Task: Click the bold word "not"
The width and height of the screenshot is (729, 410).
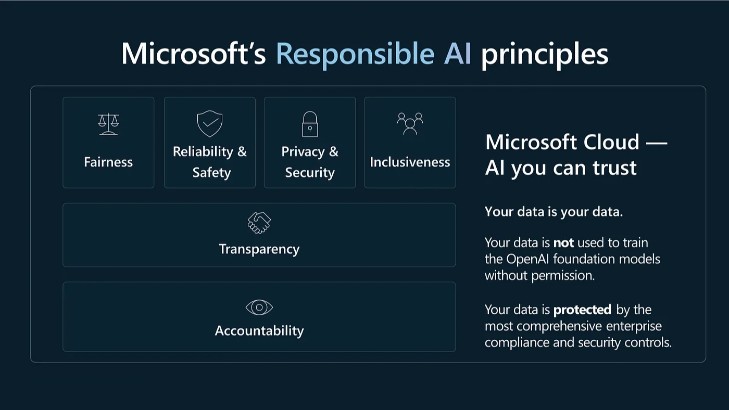Action: (563, 242)
